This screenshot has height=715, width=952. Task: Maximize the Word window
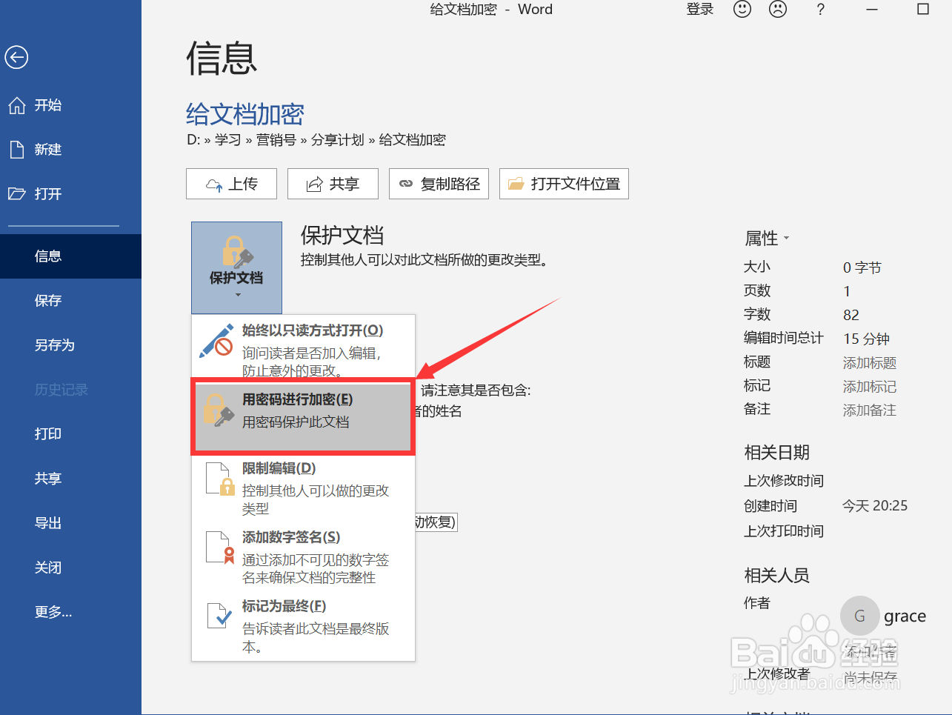coord(923,10)
